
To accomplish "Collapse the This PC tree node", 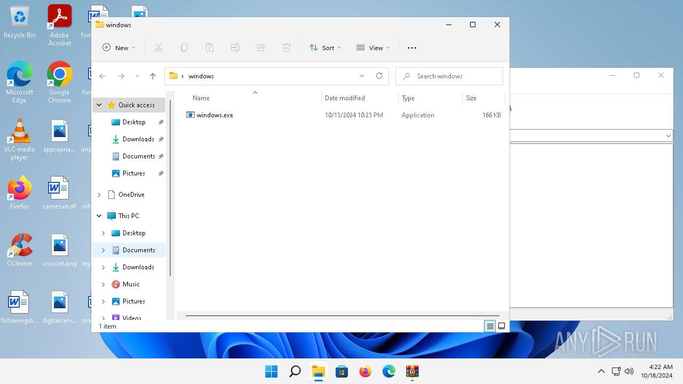I will tap(99, 216).
